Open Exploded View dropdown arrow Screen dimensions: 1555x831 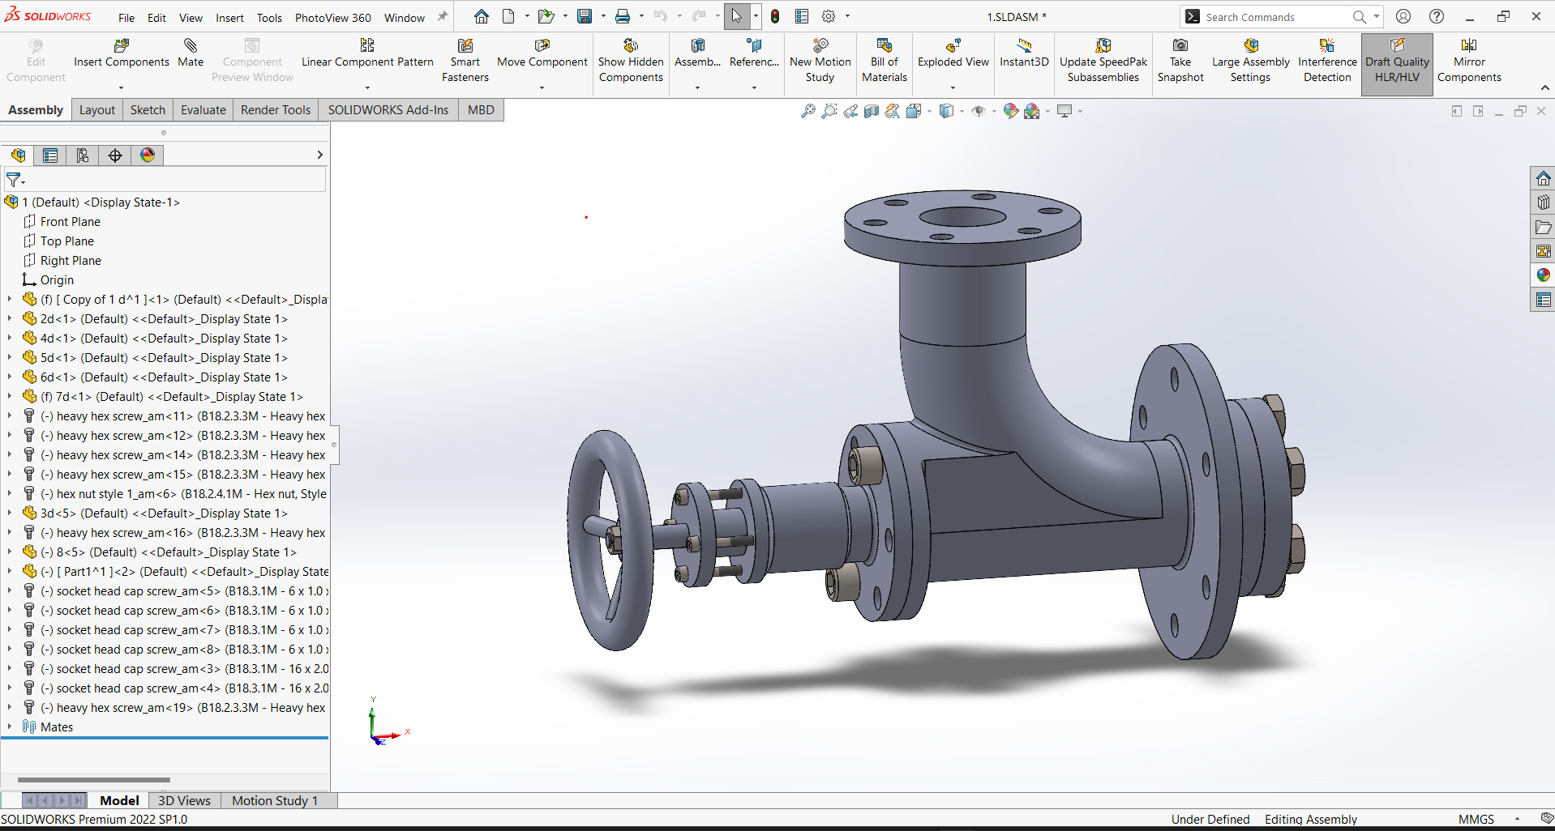click(953, 87)
